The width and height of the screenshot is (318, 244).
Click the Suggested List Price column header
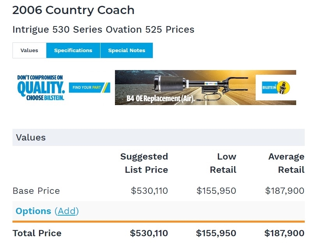[144, 163]
